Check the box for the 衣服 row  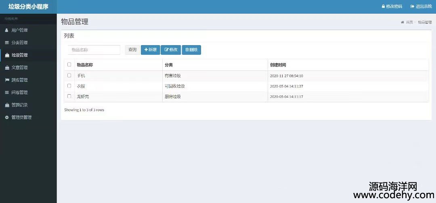pyautogui.click(x=69, y=86)
